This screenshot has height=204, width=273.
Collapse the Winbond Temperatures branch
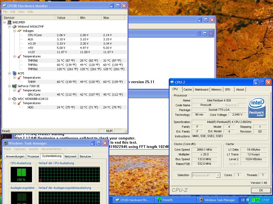[15, 56]
